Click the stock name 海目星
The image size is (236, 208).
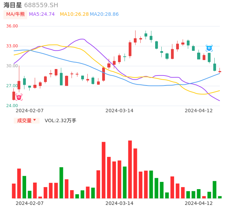13,5
